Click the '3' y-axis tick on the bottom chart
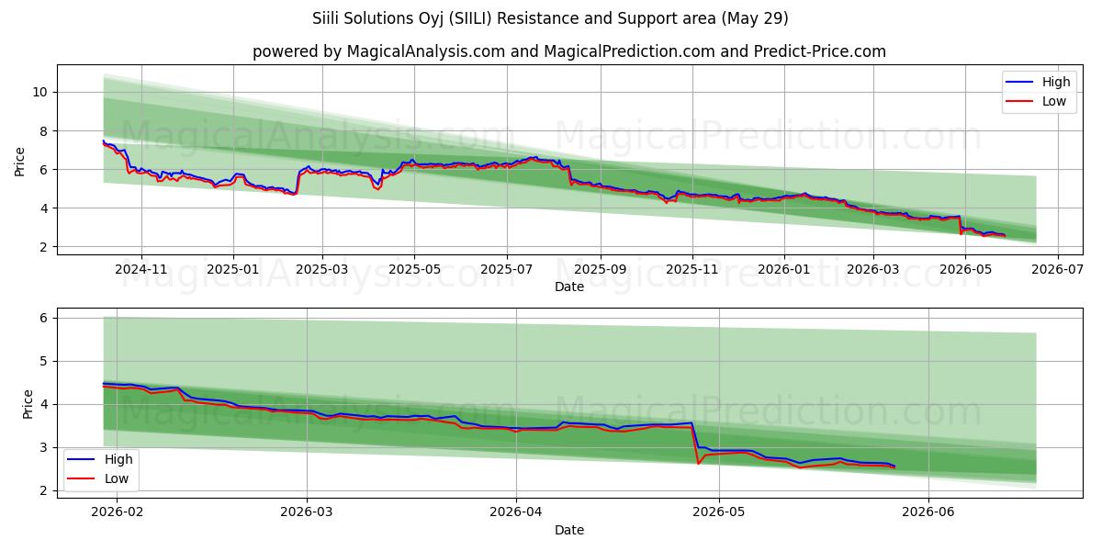This screenshot has width=1102, height=551. (45, 447)
